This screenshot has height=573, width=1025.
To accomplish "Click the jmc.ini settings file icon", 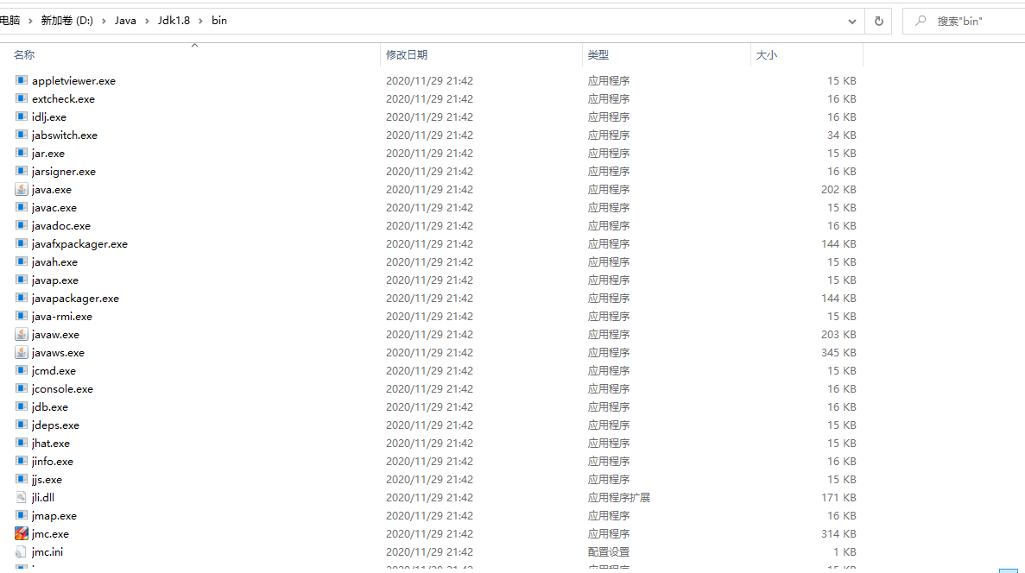I will (x=21, y=551).
